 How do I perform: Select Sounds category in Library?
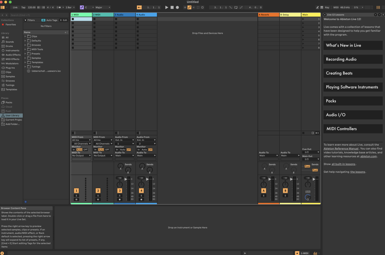10,42
